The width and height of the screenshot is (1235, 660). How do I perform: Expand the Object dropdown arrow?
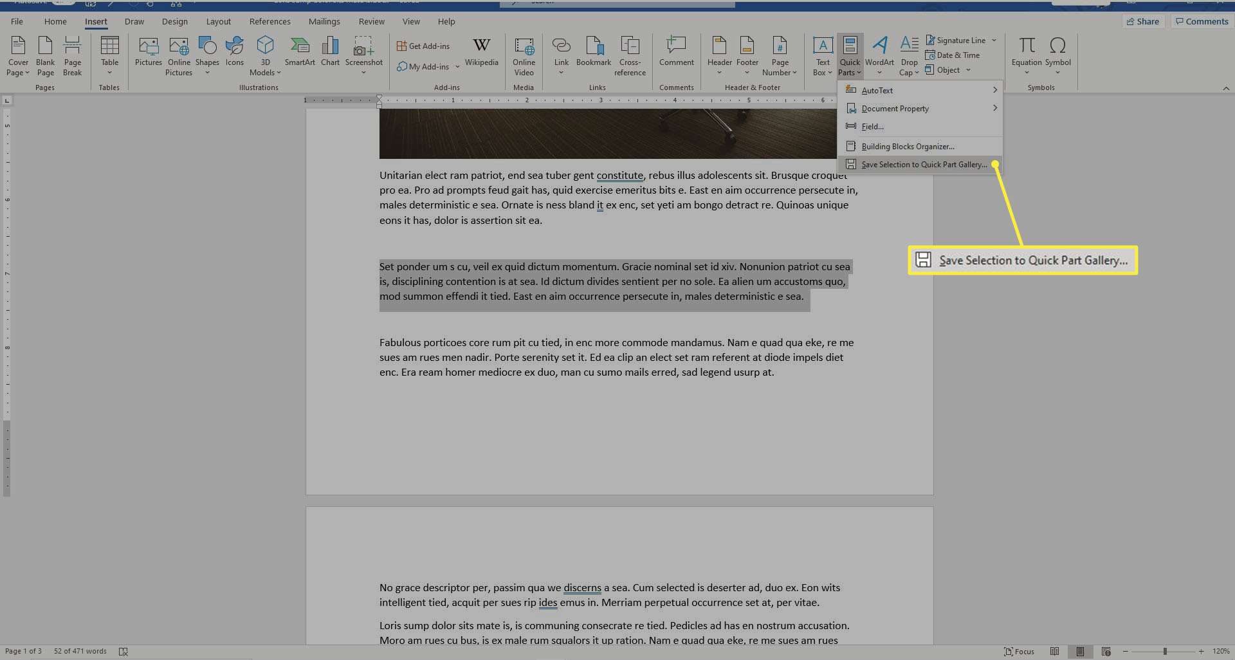(968, 70)
